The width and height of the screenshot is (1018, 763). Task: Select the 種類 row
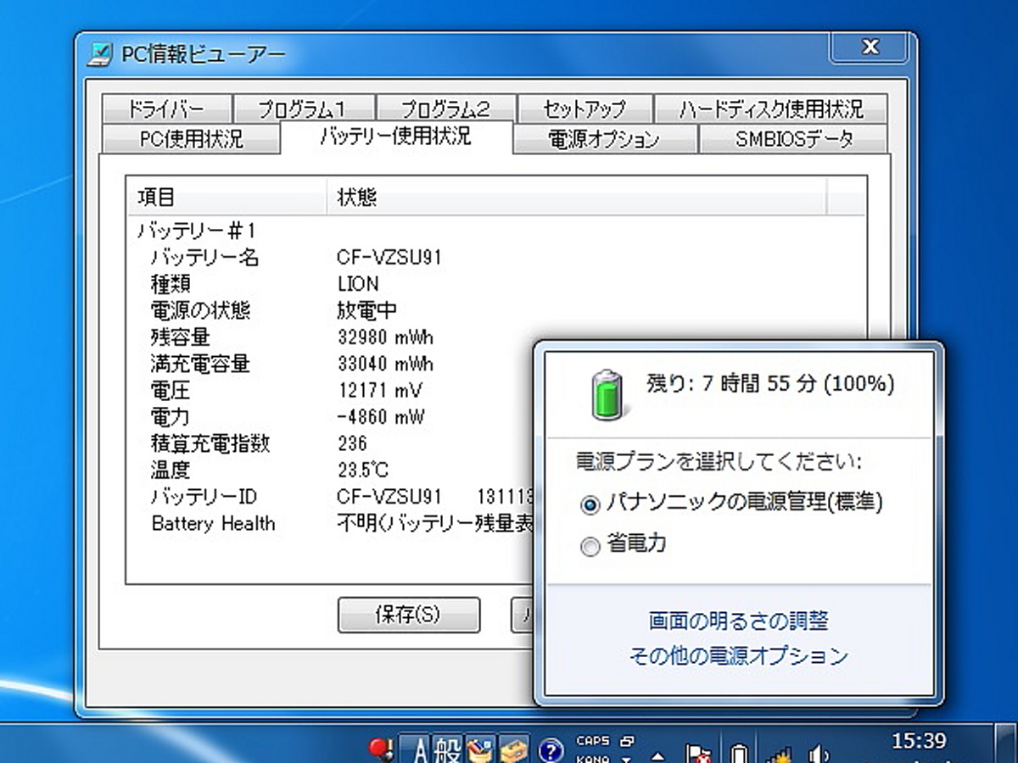pos(171,283)
